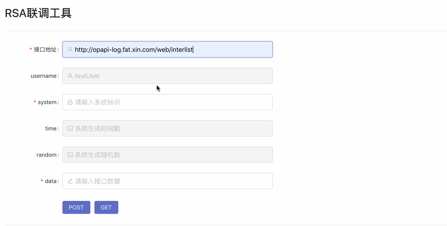Click code icon in time field
447x226 pixels.
70,128
